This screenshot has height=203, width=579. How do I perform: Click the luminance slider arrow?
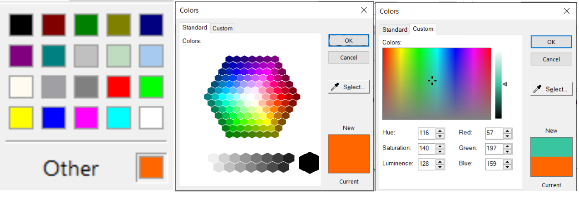coord(504,84)
